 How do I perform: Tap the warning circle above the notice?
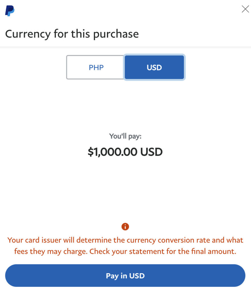tap(125, 227)
